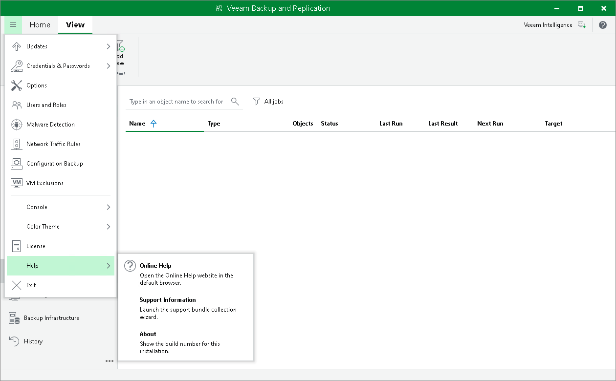
Task: Click the Network Traffic Rules icon
Action: pos(17,144)
